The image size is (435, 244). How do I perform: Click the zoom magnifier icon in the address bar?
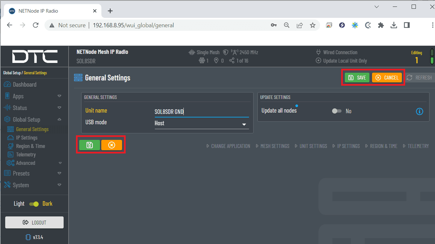pyautogui.click(x=287, y=25)
